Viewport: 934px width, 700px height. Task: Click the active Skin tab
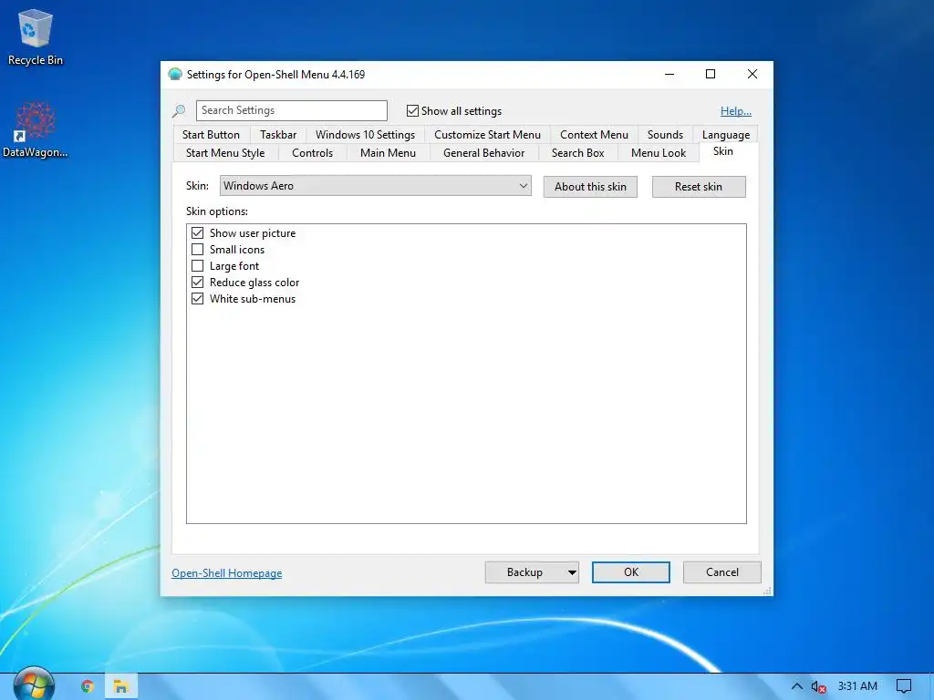coord(723,151)
